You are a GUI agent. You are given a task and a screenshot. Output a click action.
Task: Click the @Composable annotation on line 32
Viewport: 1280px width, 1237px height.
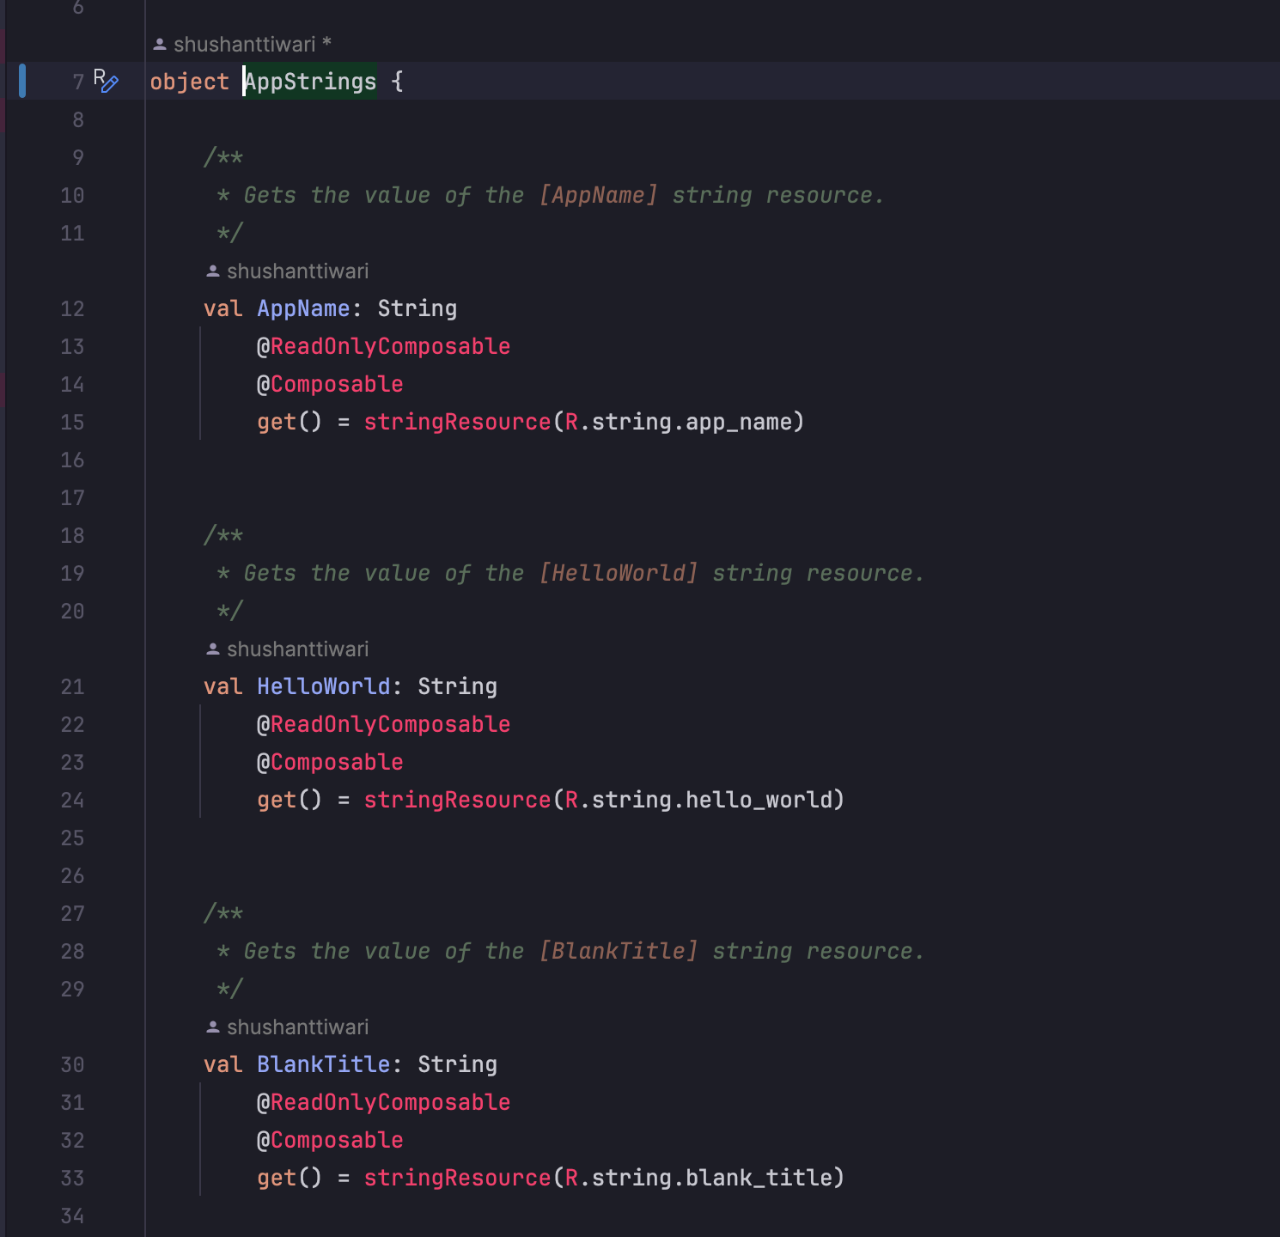[330, 1140]
